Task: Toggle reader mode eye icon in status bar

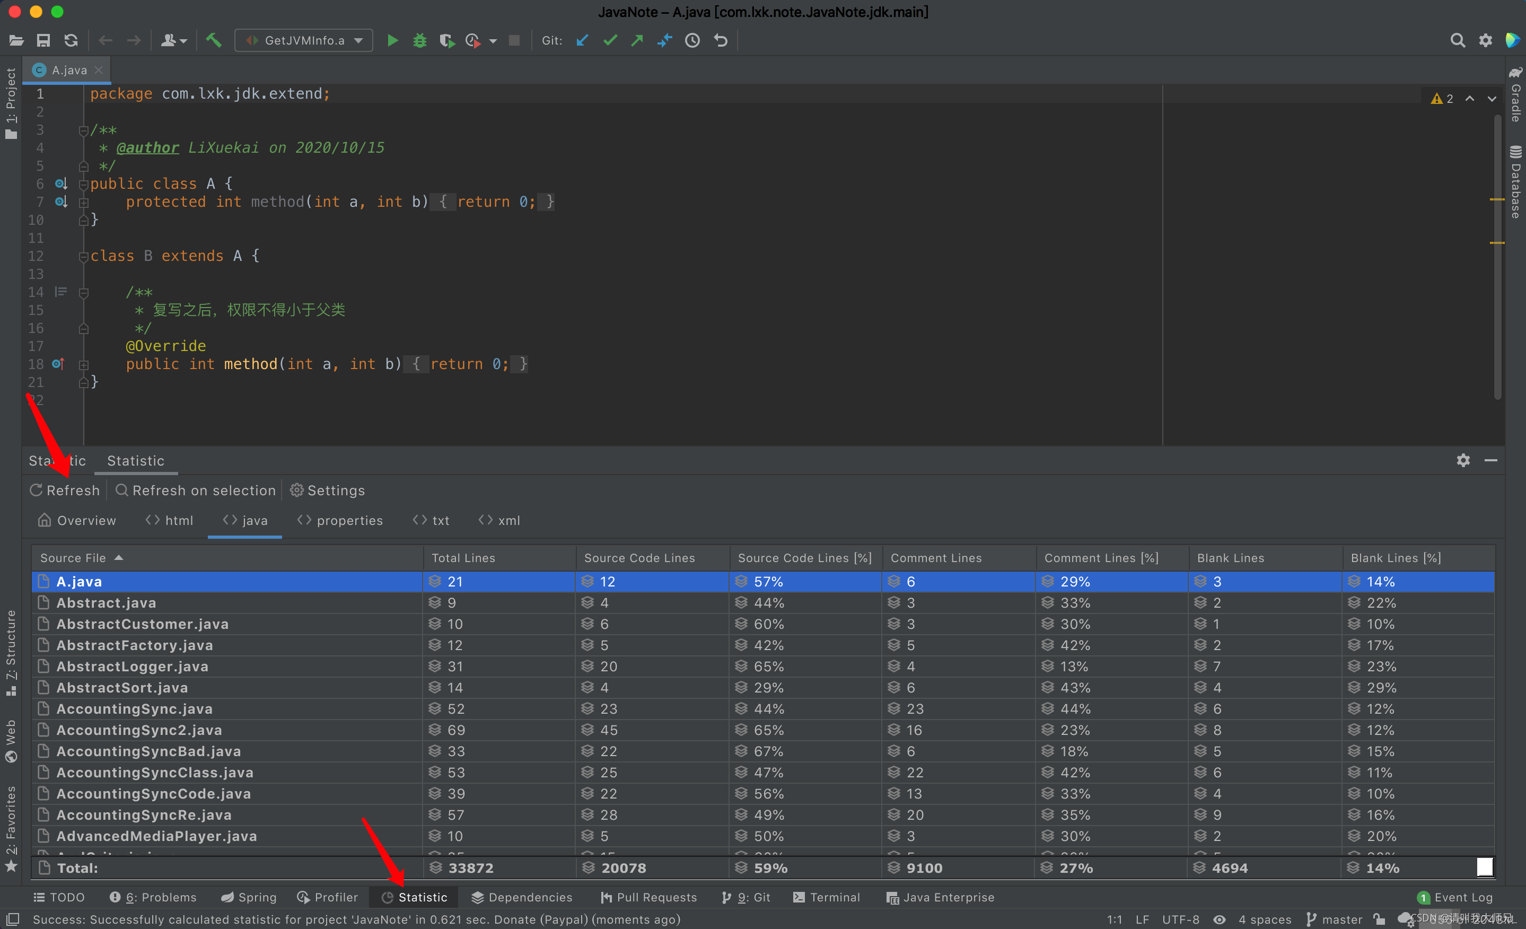Action: (x=1219, y=919)
